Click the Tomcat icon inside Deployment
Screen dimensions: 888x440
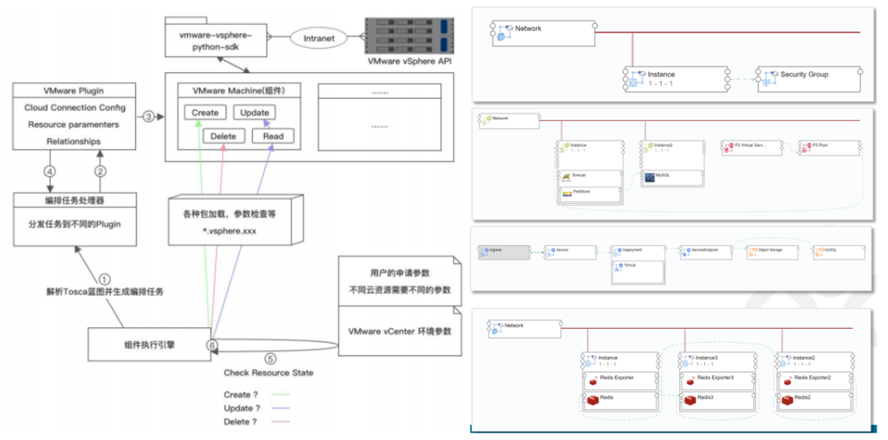619,268
